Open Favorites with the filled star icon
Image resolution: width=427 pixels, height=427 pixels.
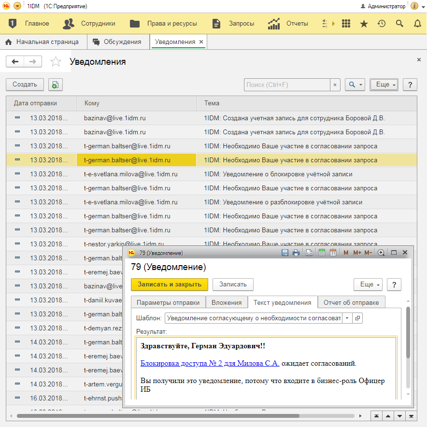pos(364,23)
